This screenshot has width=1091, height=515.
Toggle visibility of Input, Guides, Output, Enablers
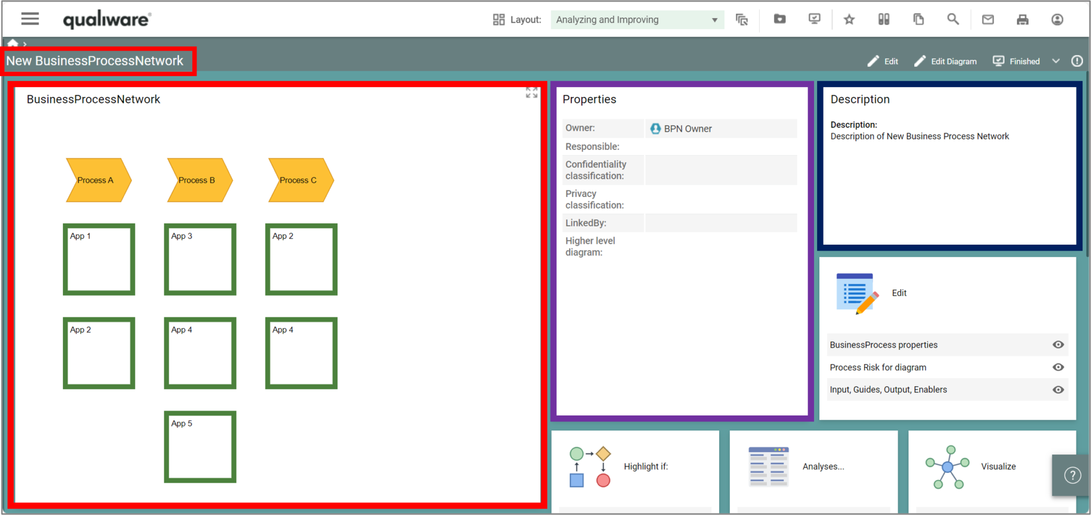click(x=1058, y=389)
